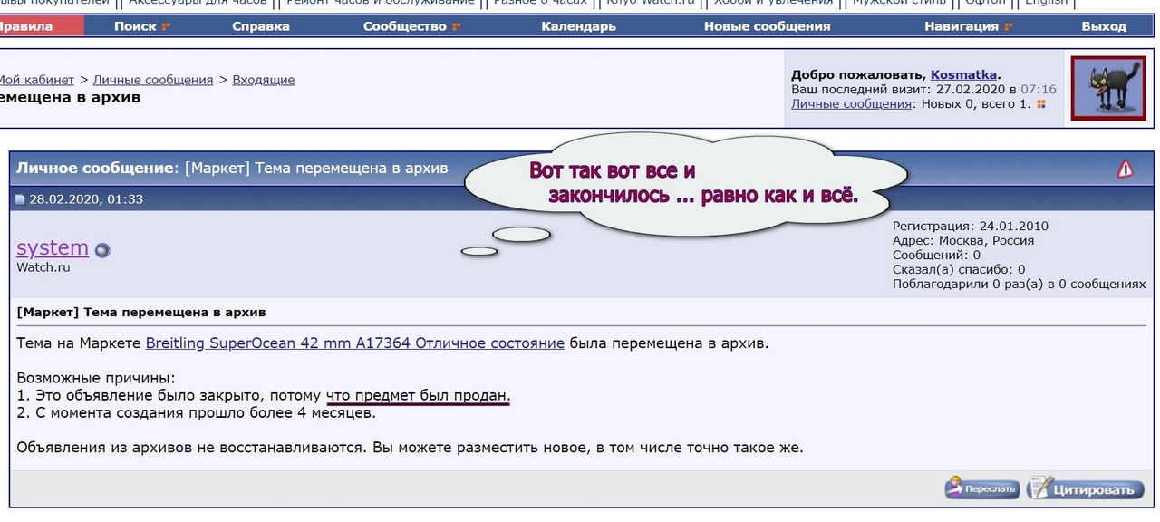
Task: Click Выход to log out
Action: [x=1103, y=26]
